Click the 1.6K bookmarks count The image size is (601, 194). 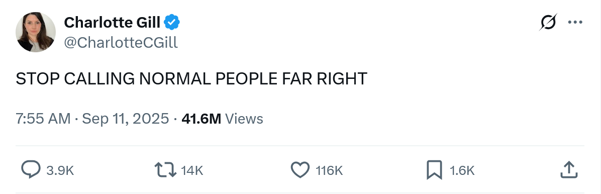pyautogui.click(x=462, y=170)
